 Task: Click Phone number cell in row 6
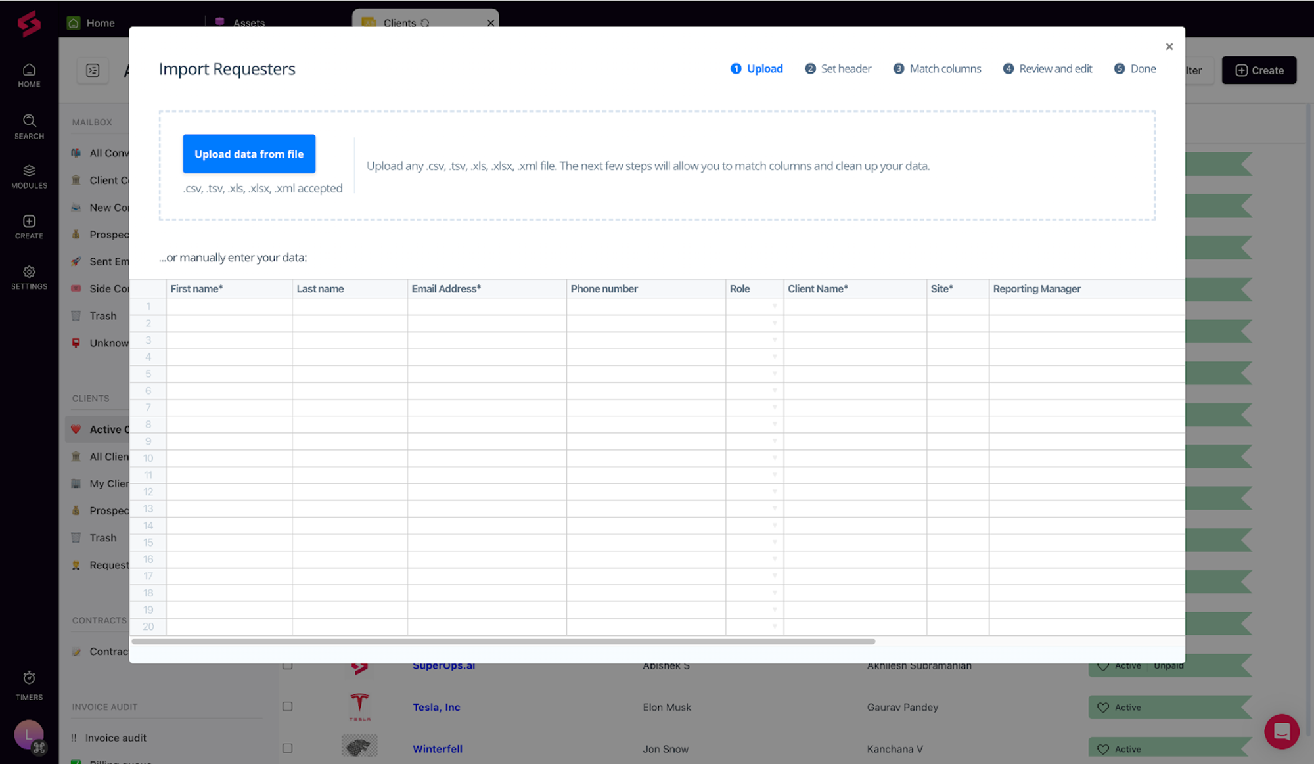(646, 392)
